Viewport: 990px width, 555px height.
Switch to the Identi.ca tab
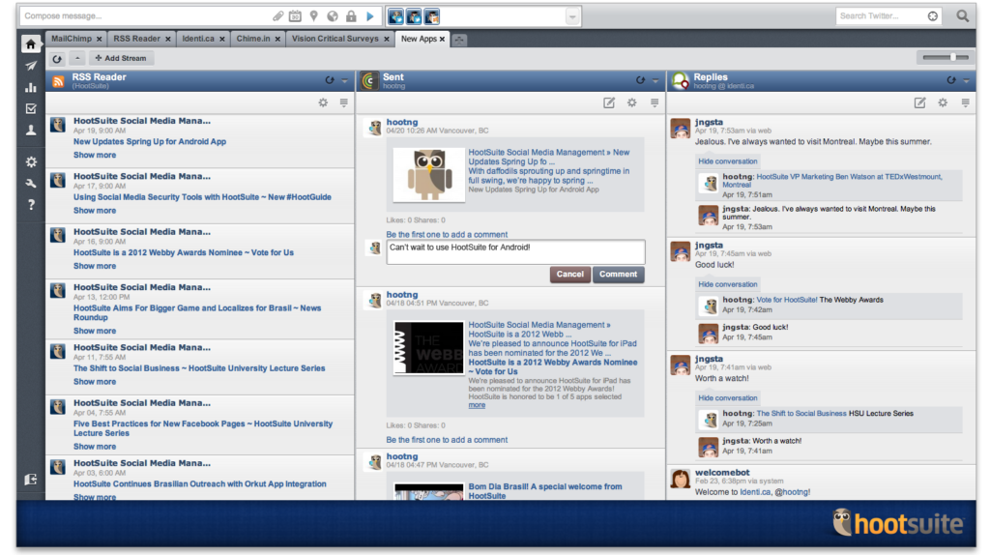pyautogui.click(x=198, y=39)
